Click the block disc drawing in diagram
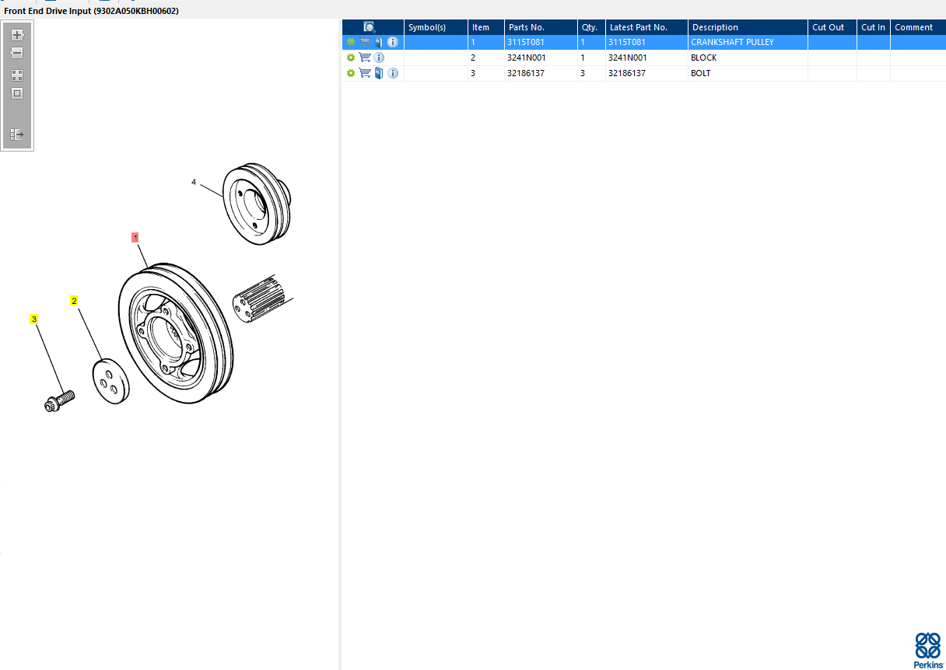The width and height of the screenshot is (946, 670). [111, 382]
